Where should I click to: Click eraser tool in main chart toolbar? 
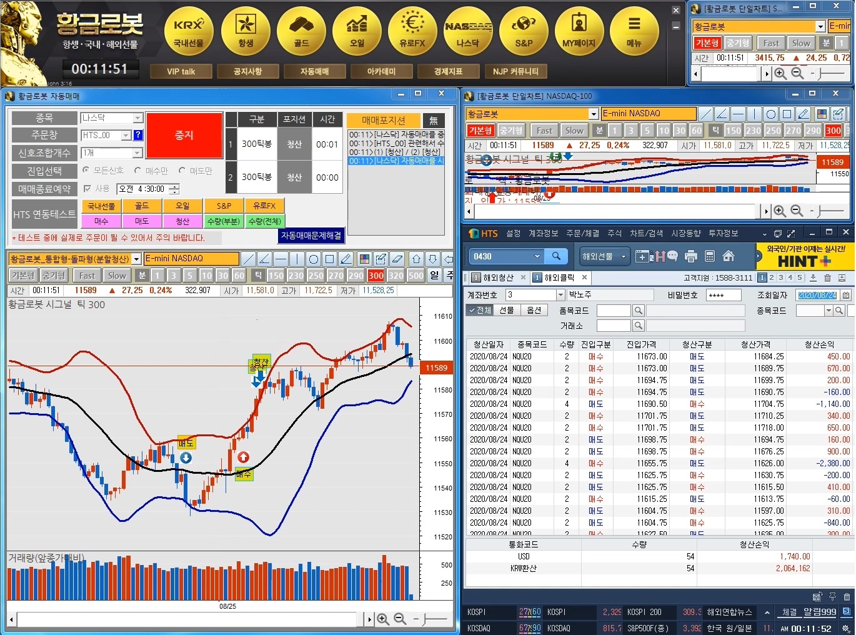point(397,259)
